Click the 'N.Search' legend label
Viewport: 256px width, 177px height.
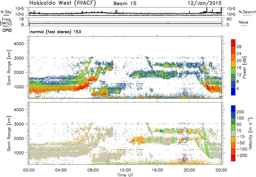pyautogui.click(x=247, y=12)
